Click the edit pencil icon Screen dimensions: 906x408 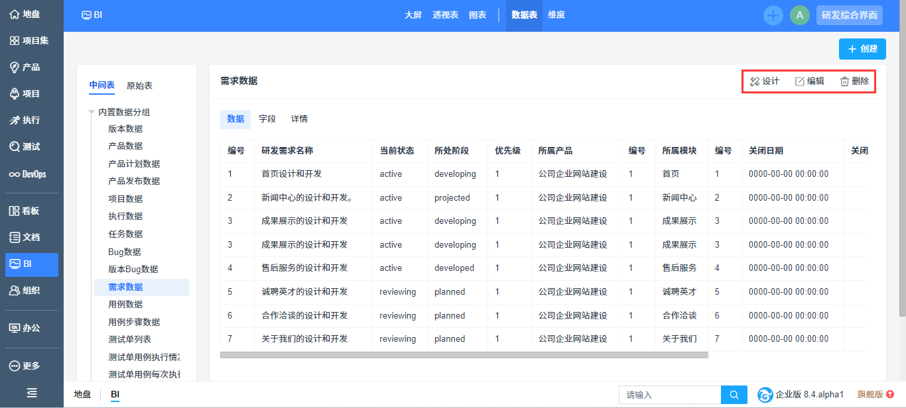[800, 81]
